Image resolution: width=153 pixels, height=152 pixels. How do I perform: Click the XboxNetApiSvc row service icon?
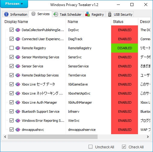pos(18,93)
